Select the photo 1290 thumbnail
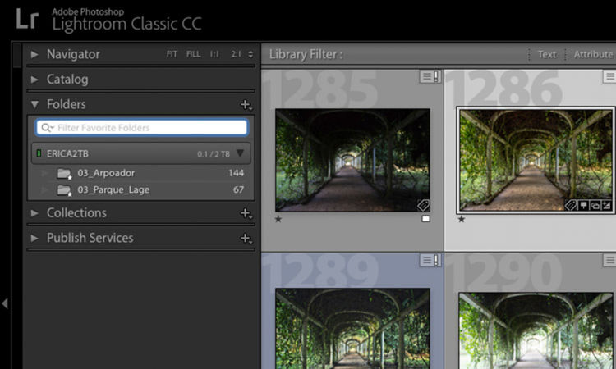 (x=536, y=330)
